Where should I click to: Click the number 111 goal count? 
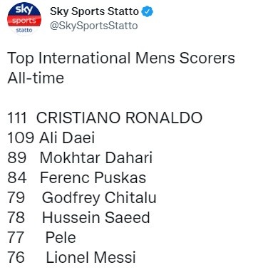pyautogui.click(x=17, y=118)
